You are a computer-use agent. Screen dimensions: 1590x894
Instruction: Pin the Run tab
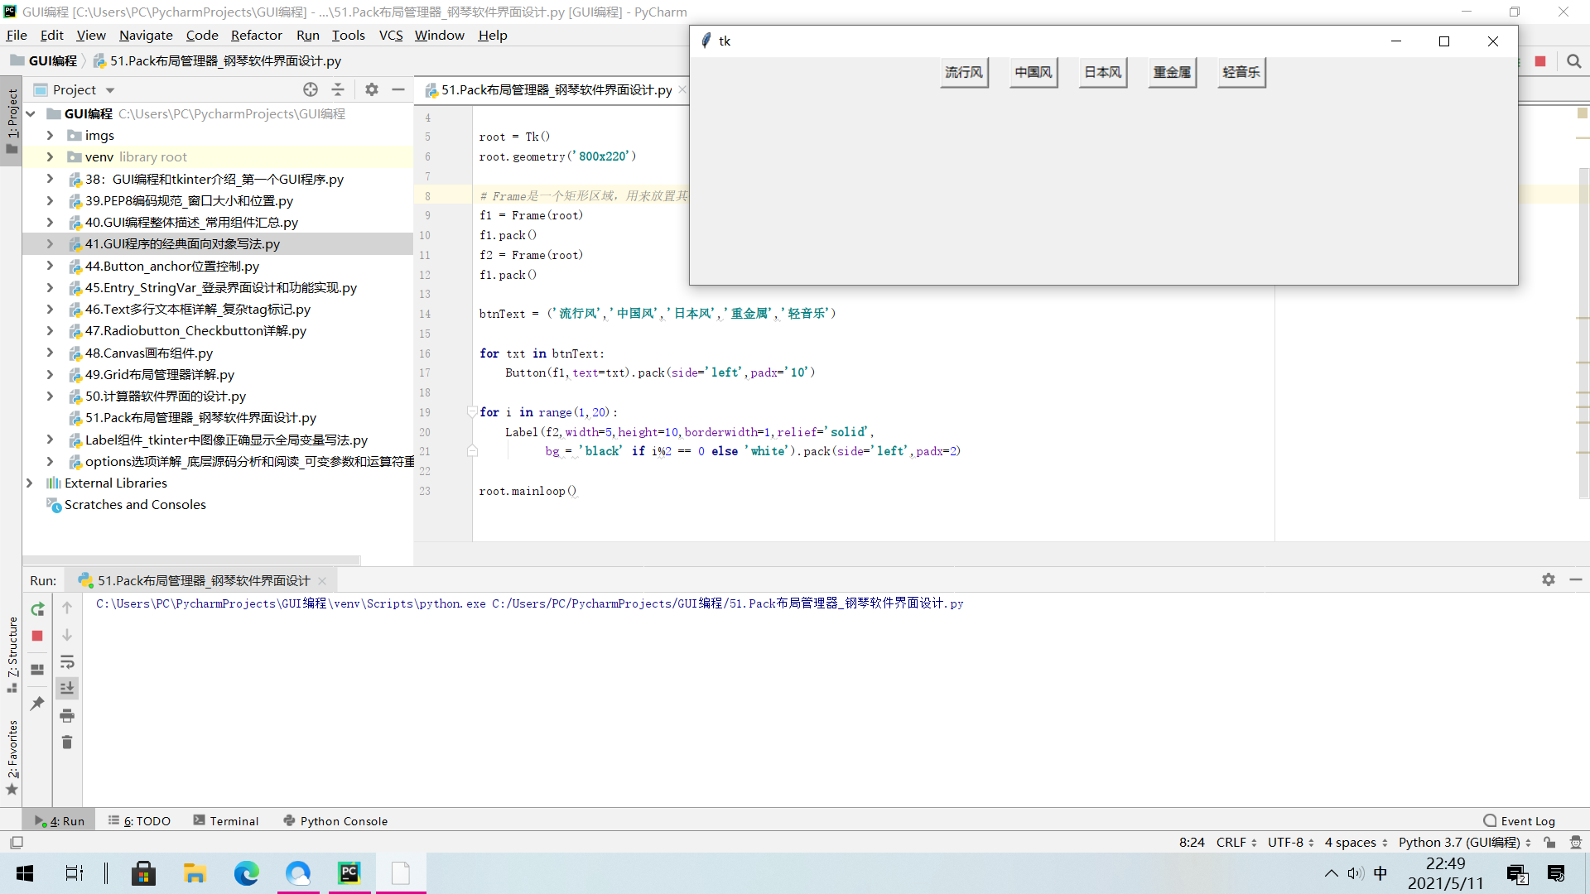click(37, 704)
